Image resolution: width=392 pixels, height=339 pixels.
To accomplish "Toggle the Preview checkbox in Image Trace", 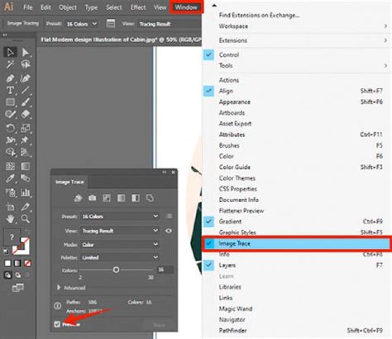I will click(x=57, y=324).
